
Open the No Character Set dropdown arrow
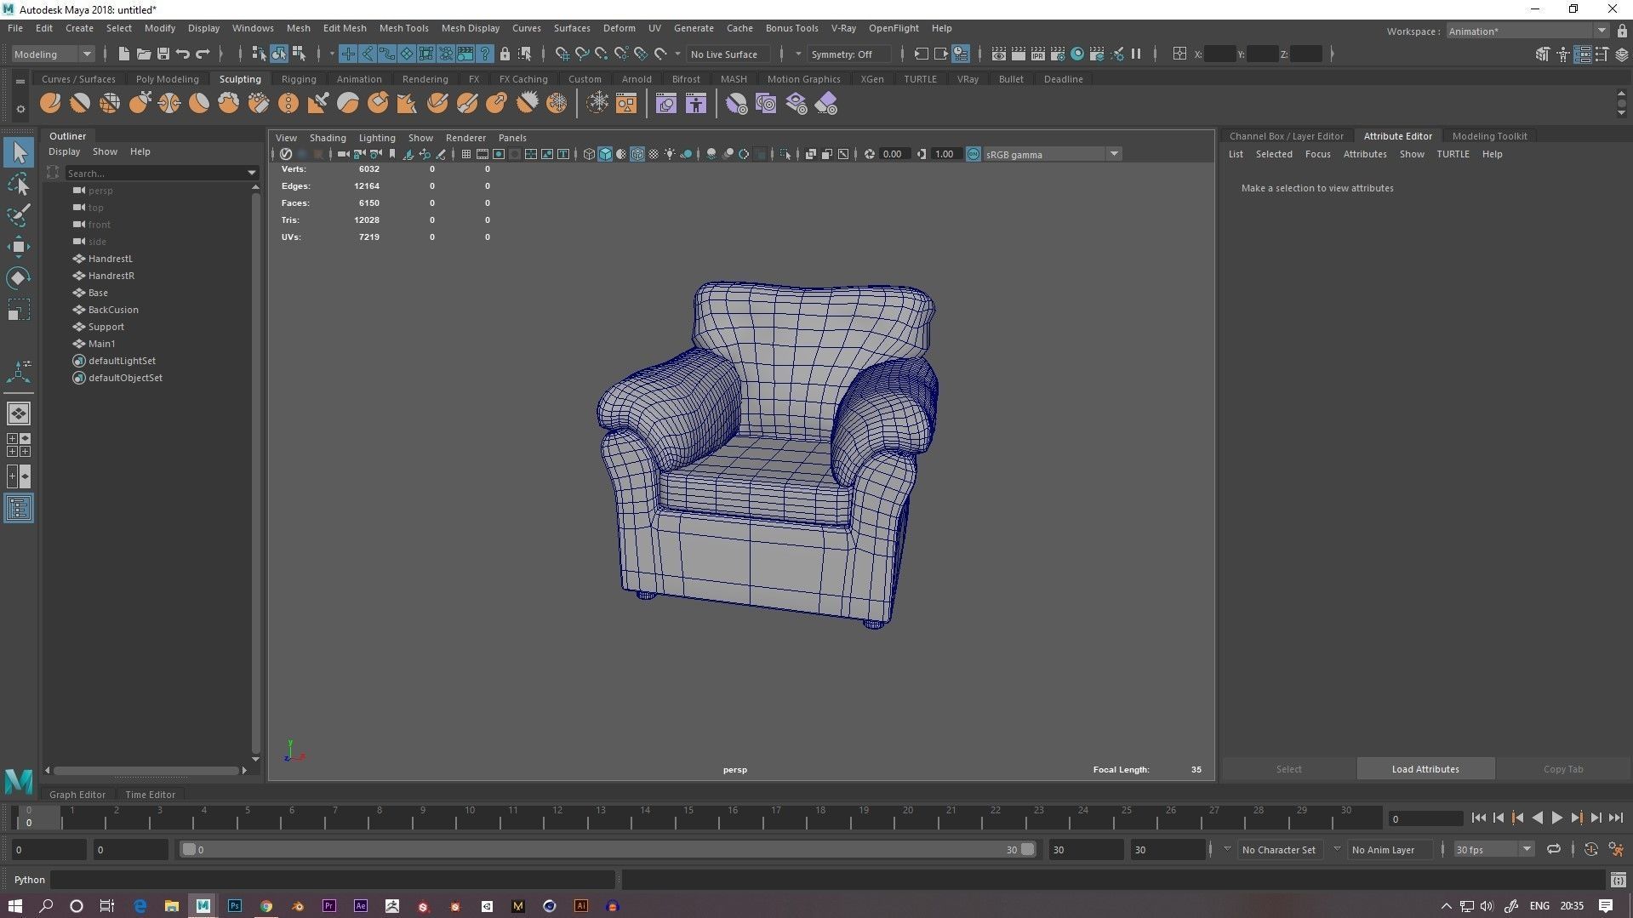click(1227, 849)
